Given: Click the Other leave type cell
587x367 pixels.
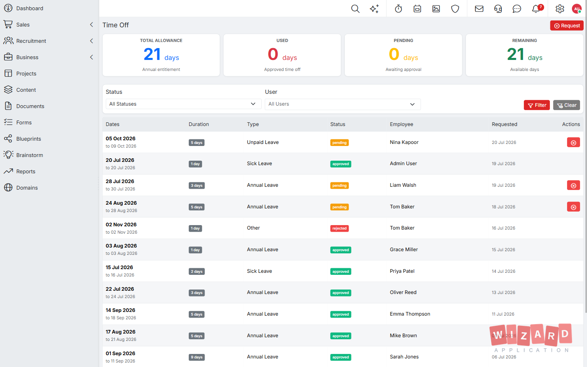Looking at the screenshot, I should point(253,228).
